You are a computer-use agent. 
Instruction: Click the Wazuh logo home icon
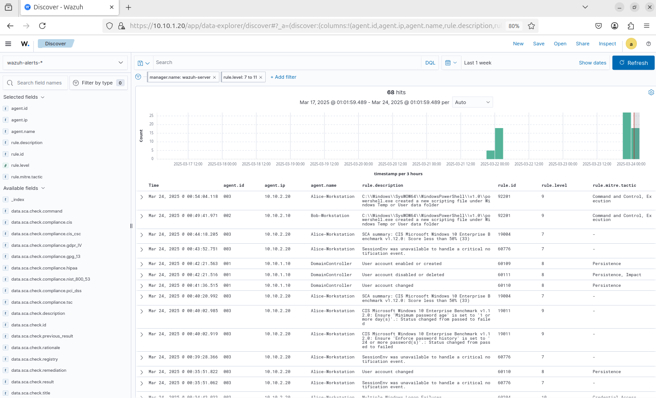tap(25, 44)
